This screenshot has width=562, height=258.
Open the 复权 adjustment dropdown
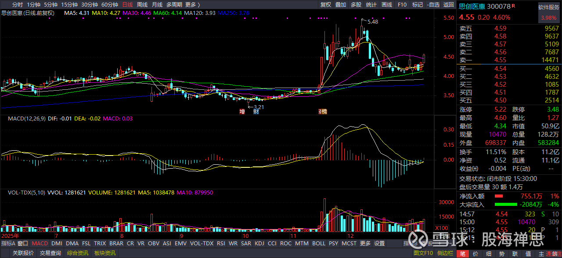click(325, 5)
